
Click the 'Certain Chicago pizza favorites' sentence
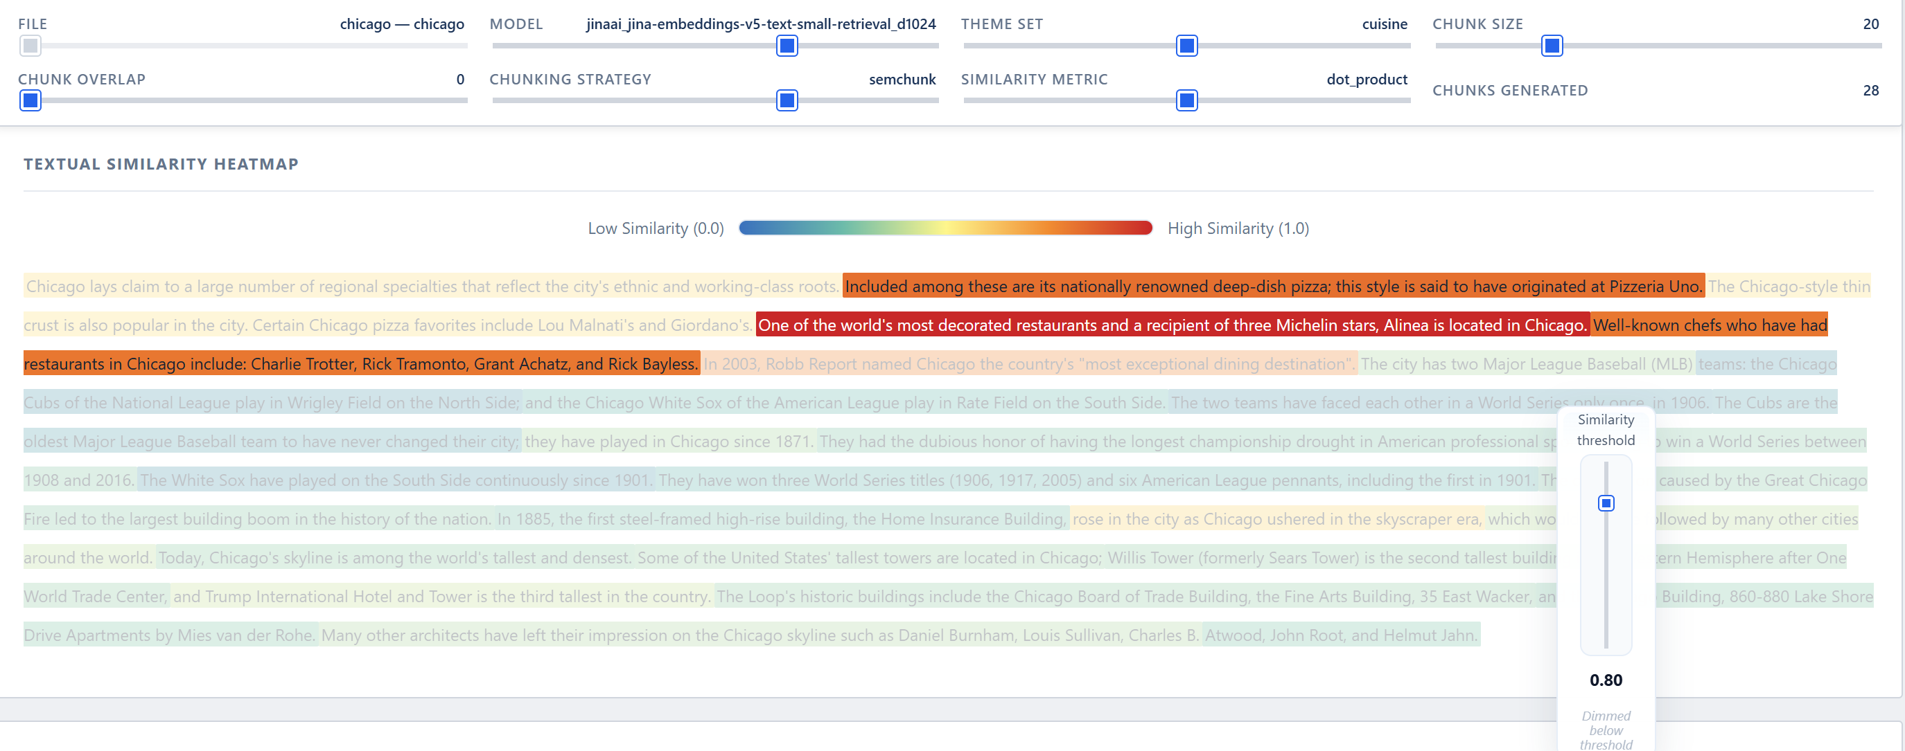click(x=502, y=325)
